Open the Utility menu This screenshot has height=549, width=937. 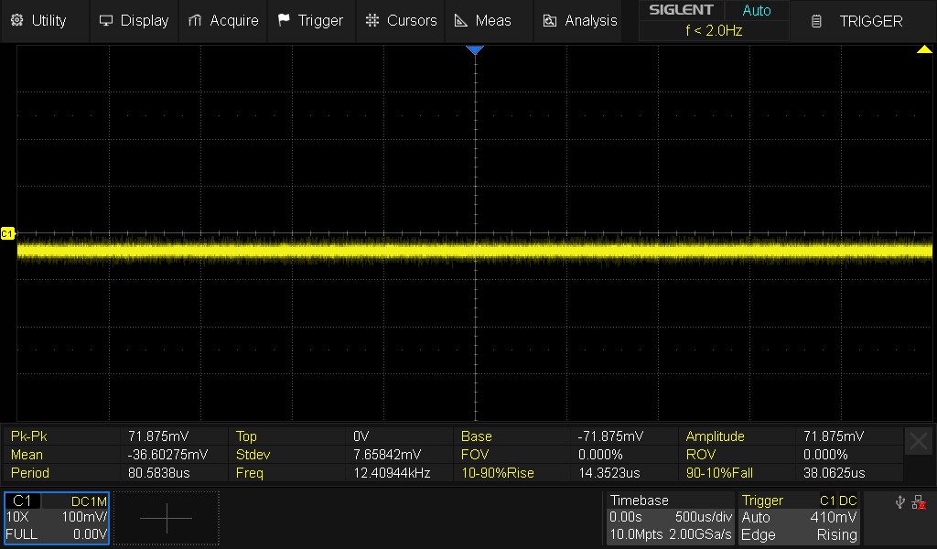[45, 21]
